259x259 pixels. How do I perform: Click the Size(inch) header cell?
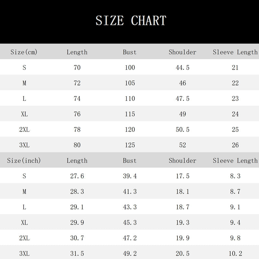coord(24,161)
